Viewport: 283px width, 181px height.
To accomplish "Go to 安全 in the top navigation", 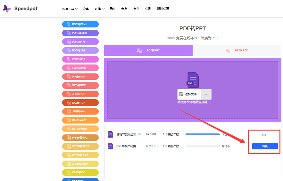I will click(124, 9).
